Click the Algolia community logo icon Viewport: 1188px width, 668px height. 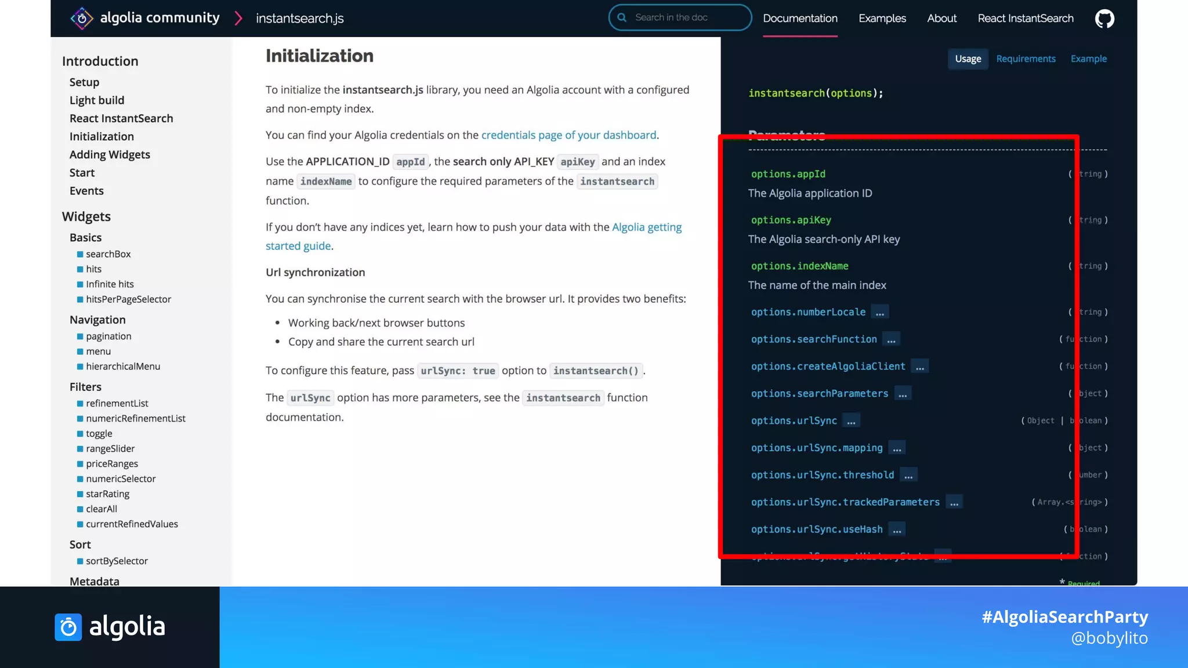[82, 19]
